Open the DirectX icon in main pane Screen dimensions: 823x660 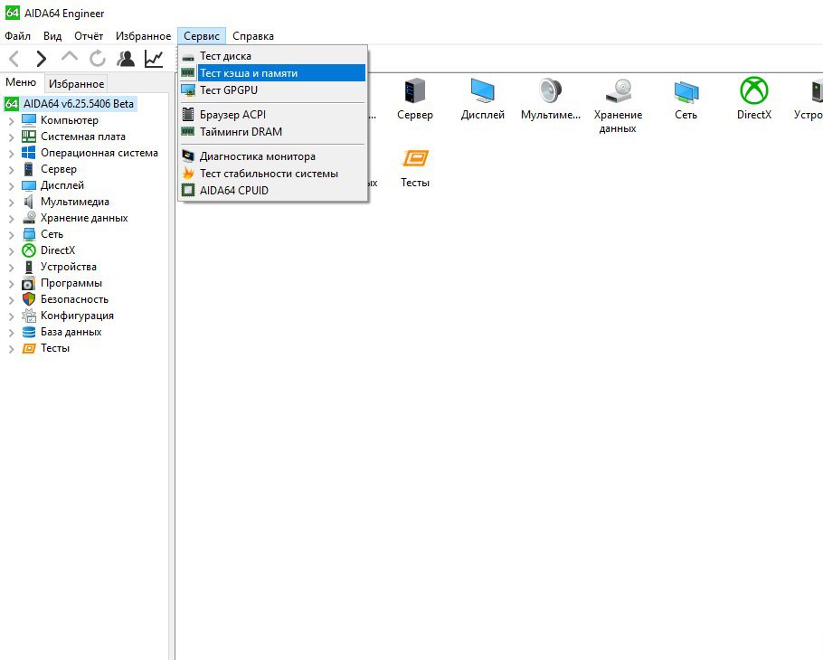pos(753,90)
